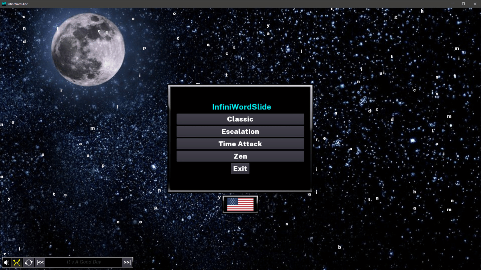This screenshot has width=481, height=270.
Task: Minimize the InfiniWordSlide window
Action: (x=452, y=4)
